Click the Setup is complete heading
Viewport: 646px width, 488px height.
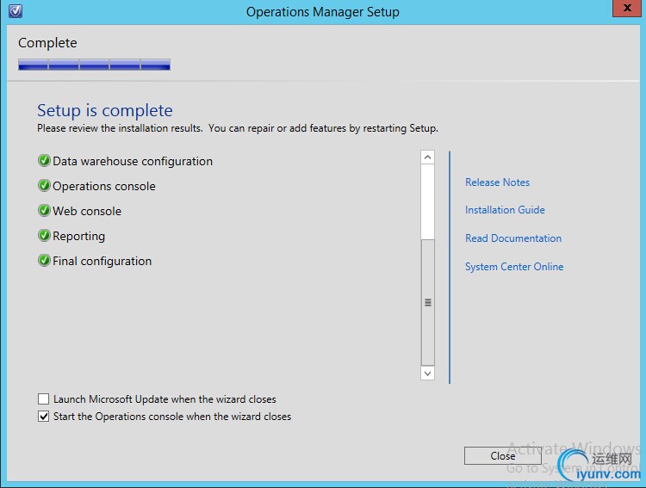tap(105, 110)
